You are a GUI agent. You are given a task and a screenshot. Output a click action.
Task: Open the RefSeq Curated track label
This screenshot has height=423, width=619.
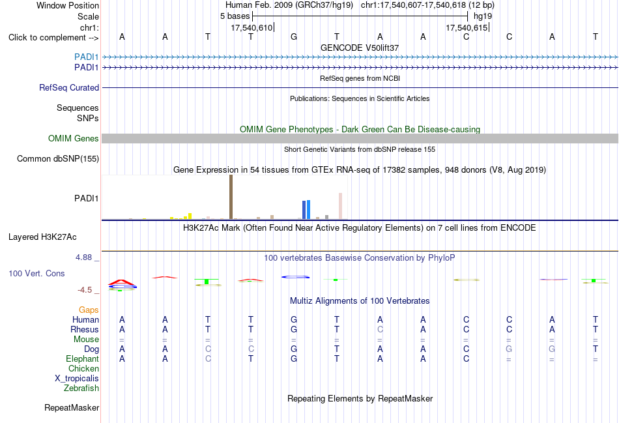click(x=68, y=88)
